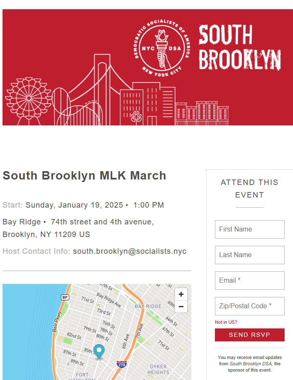The image size is (293, 380).
Task: Select the Email required field
Action: [250, 281]
